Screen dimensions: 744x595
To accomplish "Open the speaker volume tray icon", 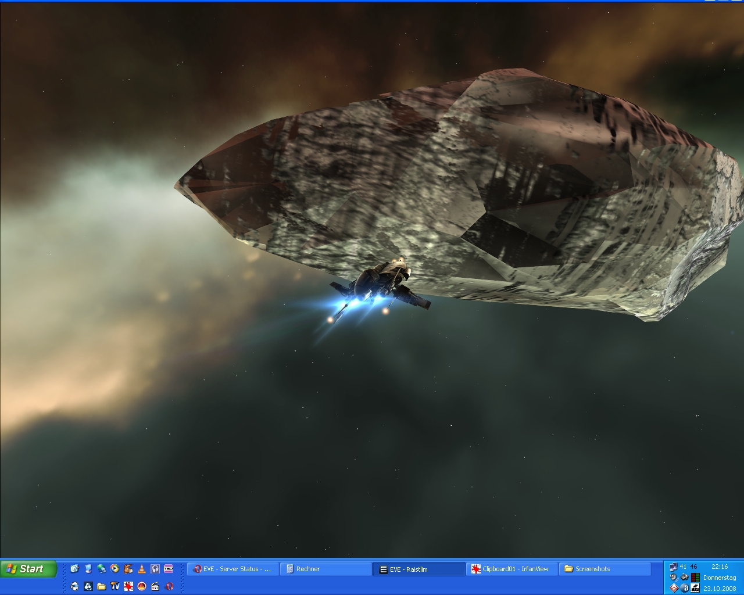I will pos(673,578).
